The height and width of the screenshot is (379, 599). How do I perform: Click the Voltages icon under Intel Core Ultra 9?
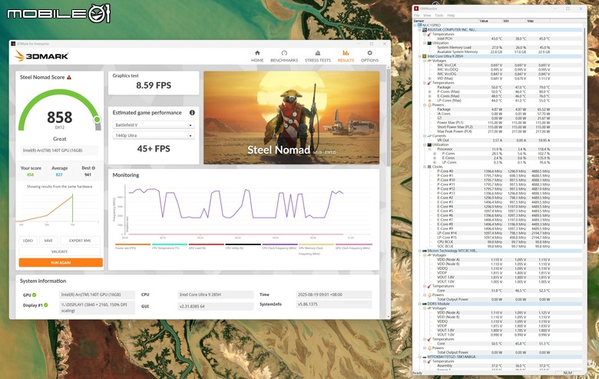click(429, 61)
